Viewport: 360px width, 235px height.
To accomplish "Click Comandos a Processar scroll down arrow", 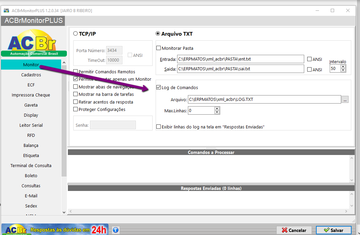I will pyautogui.click(x=352, y=180).
